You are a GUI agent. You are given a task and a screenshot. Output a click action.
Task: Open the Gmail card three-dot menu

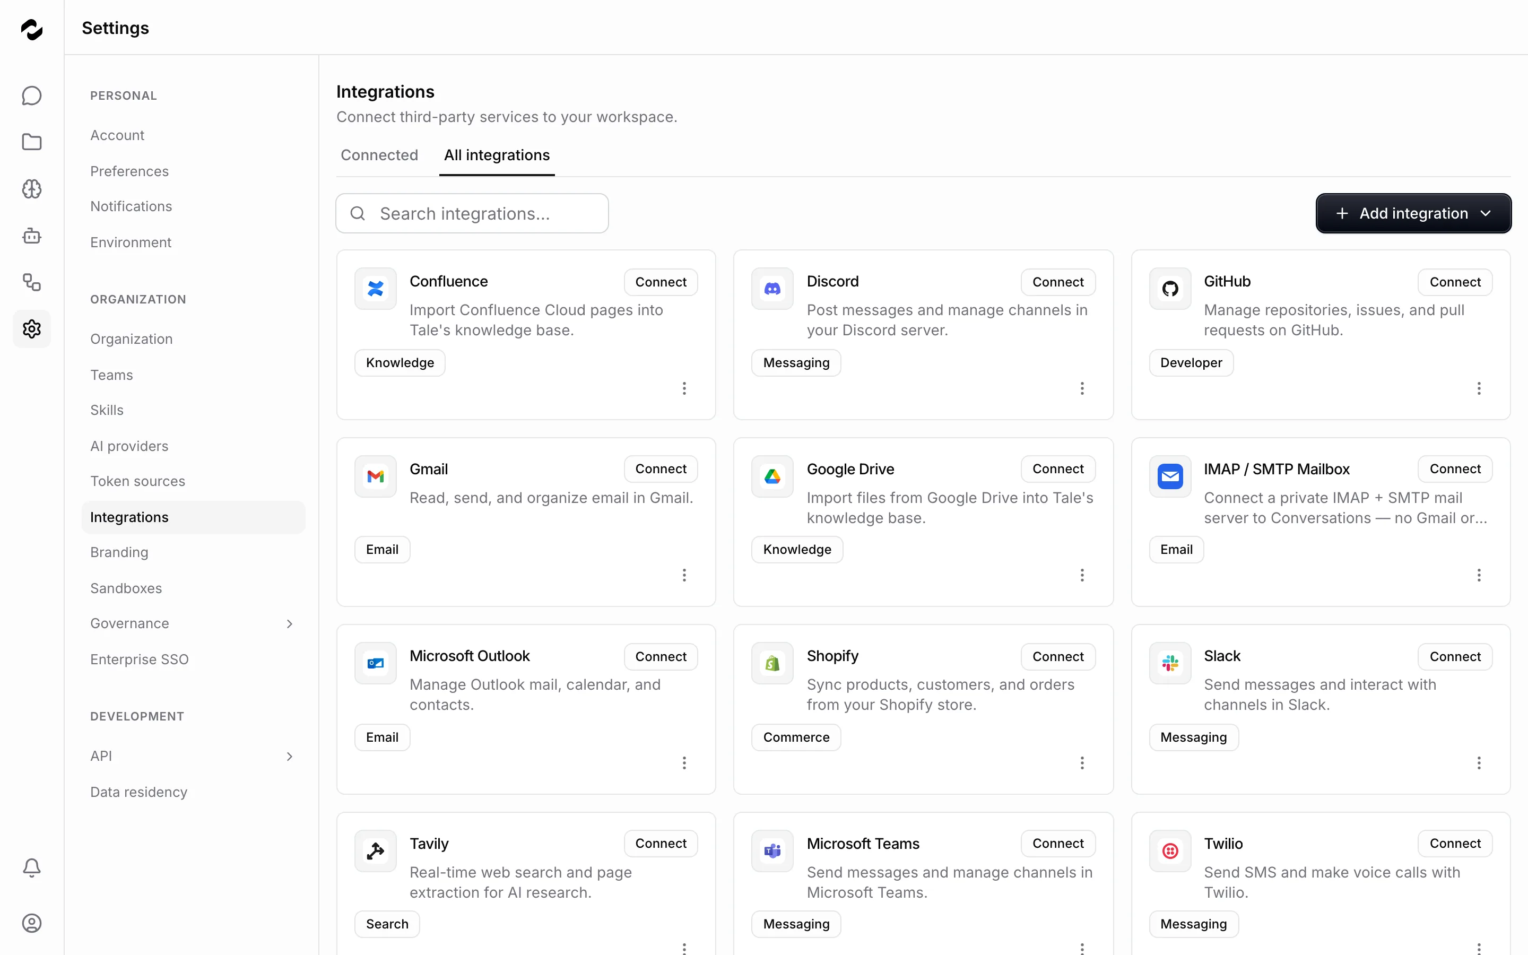pyautogui.click(x=684, y=575)
